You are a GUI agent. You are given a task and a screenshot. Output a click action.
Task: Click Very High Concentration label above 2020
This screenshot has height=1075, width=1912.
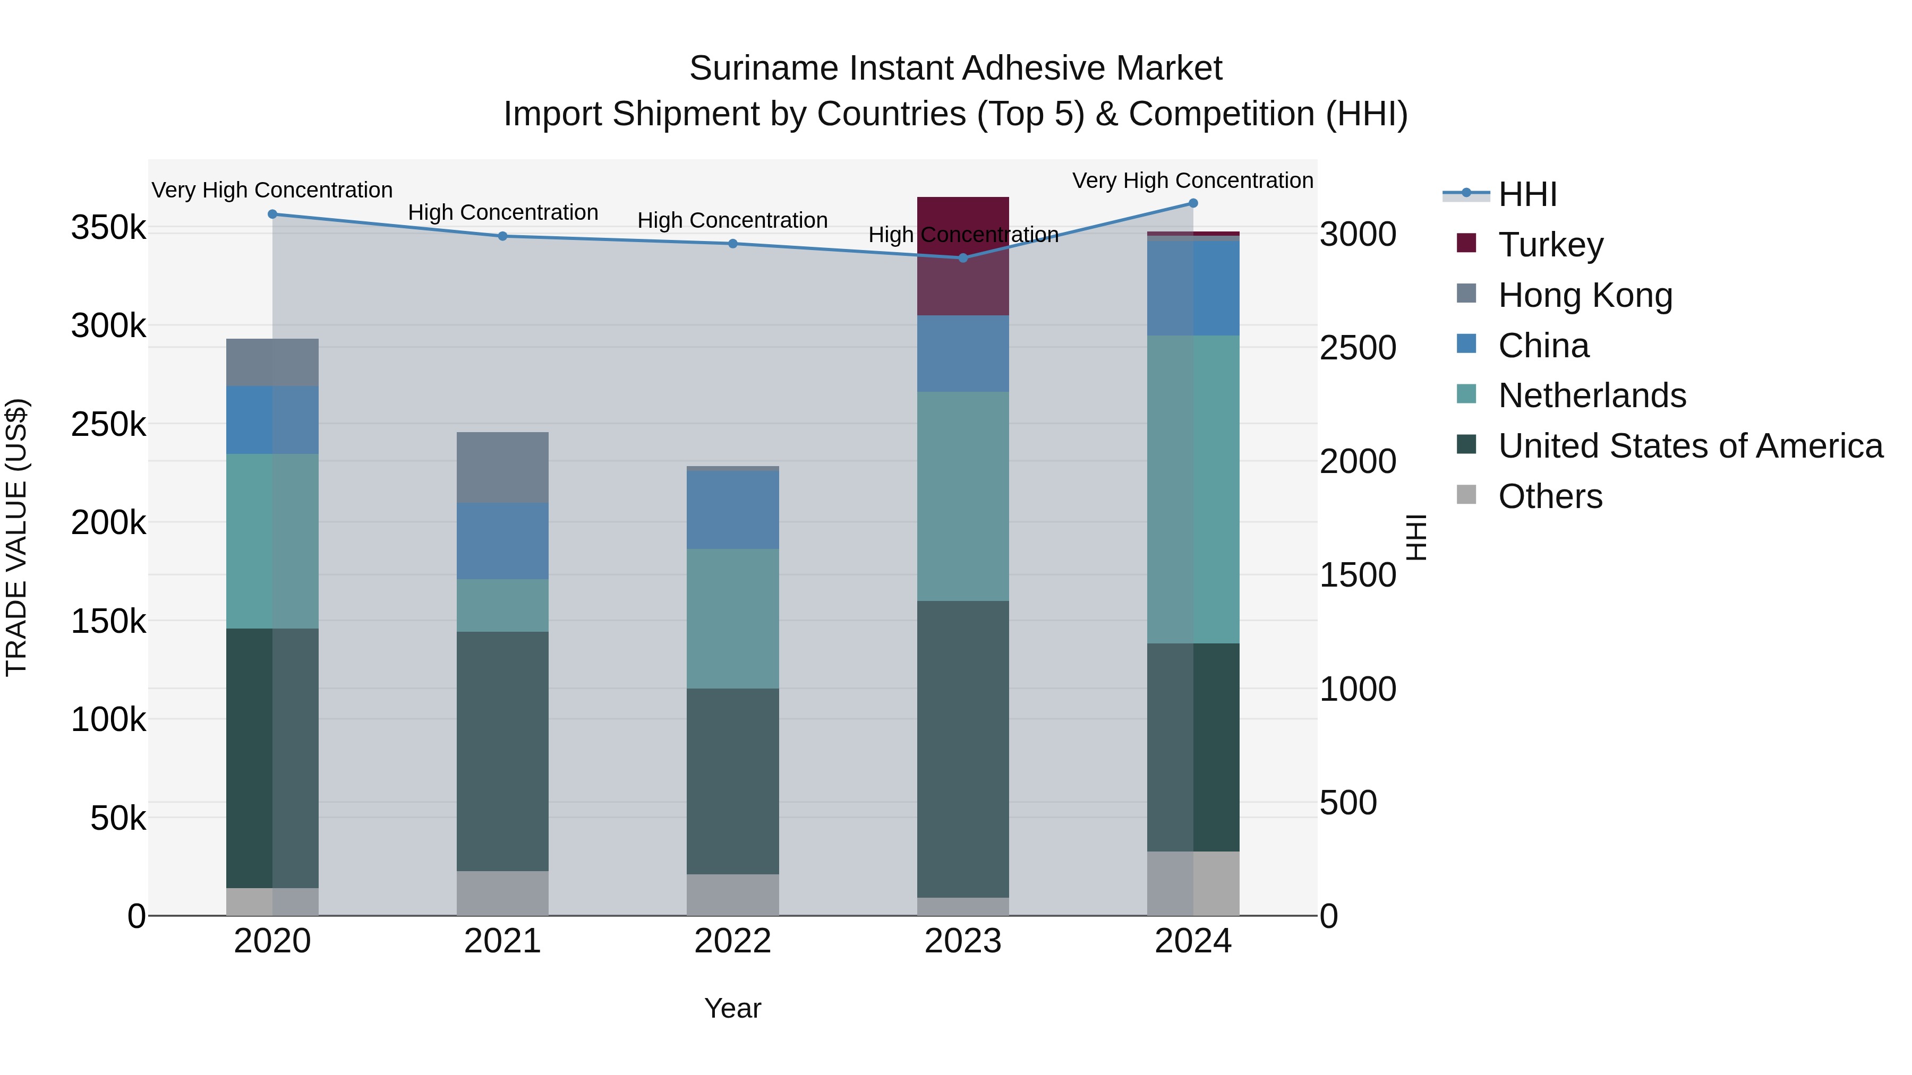(272, 190)
